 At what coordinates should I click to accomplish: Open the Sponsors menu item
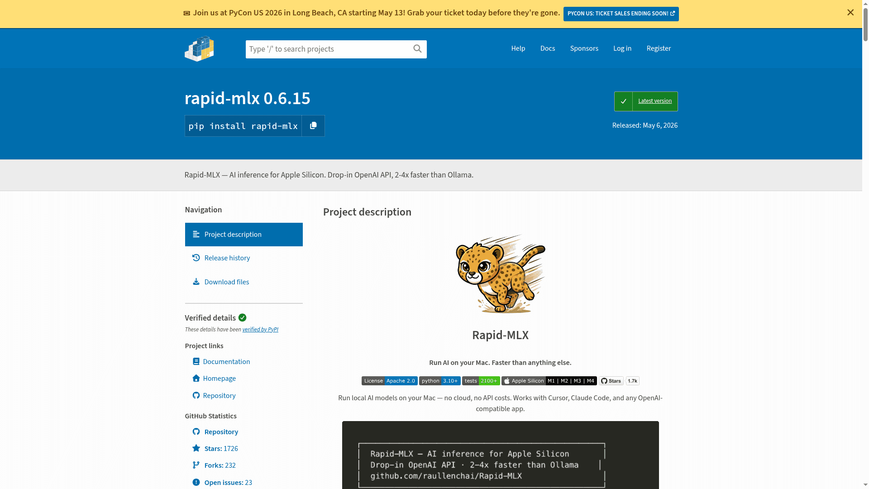[x=584, y=48]
